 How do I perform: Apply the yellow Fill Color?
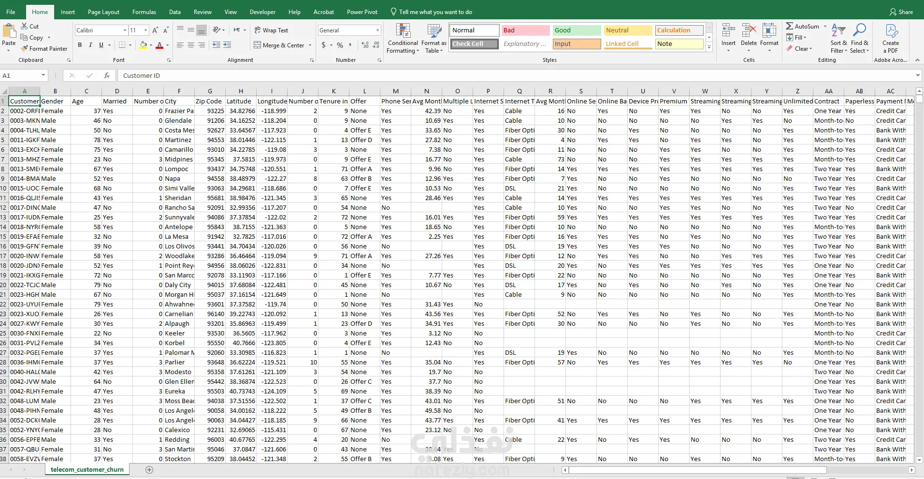(x=143, y=45)
